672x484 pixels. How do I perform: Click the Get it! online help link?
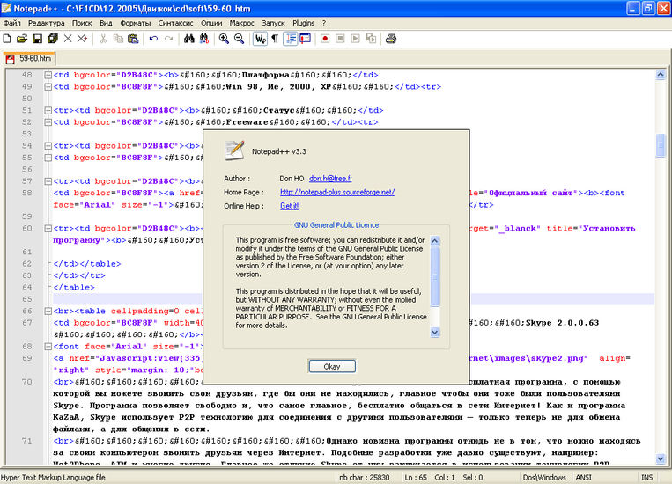click(x=289, y=206)
